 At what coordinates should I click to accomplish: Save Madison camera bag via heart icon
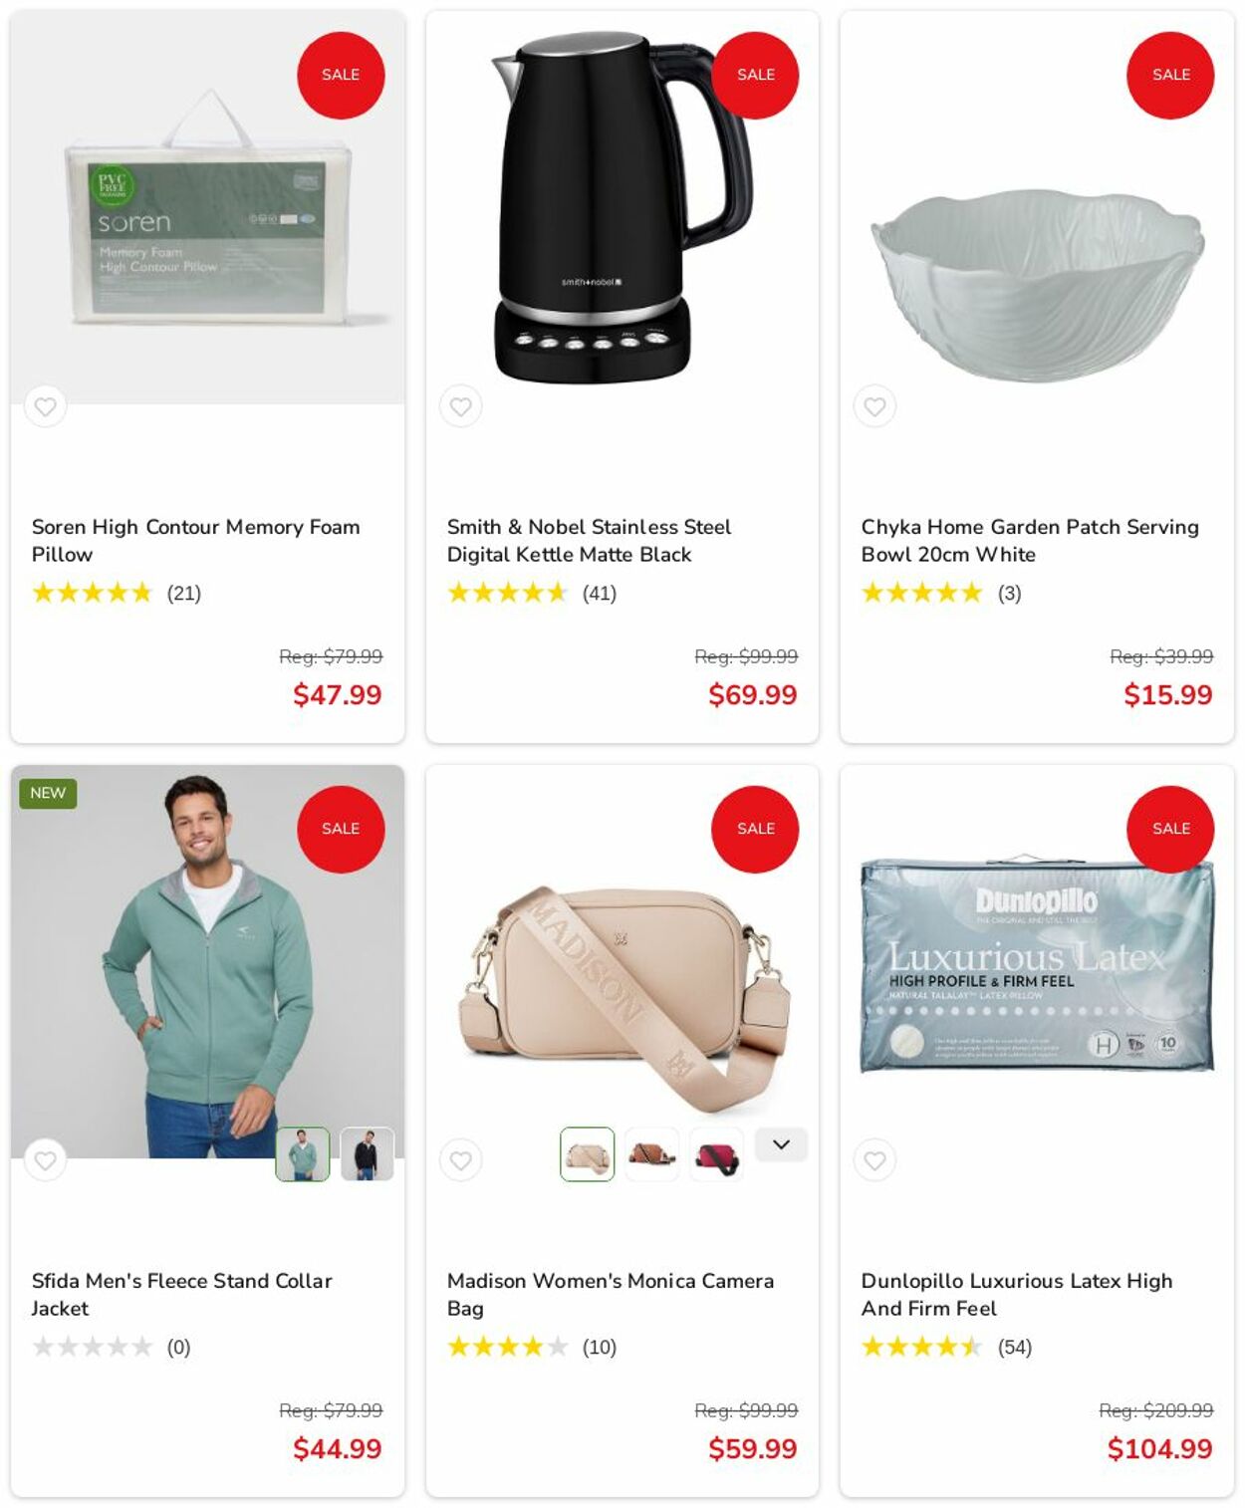click(460, 1160)
